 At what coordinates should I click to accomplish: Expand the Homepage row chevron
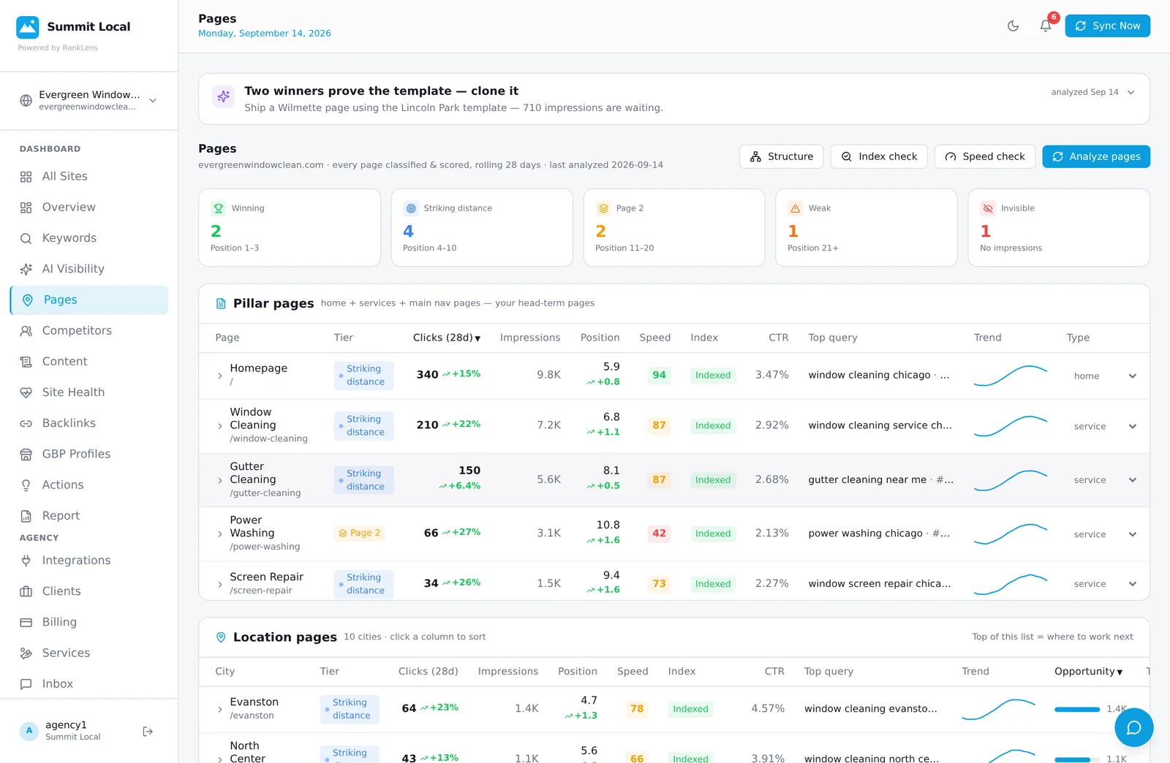[x=220, y=376]
